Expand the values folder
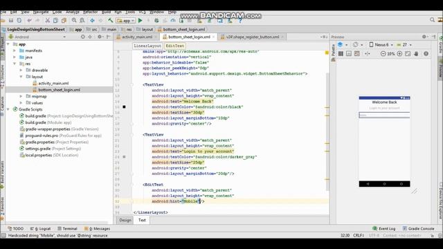Viewport: 443px width, 249px height. coord(21,103)
